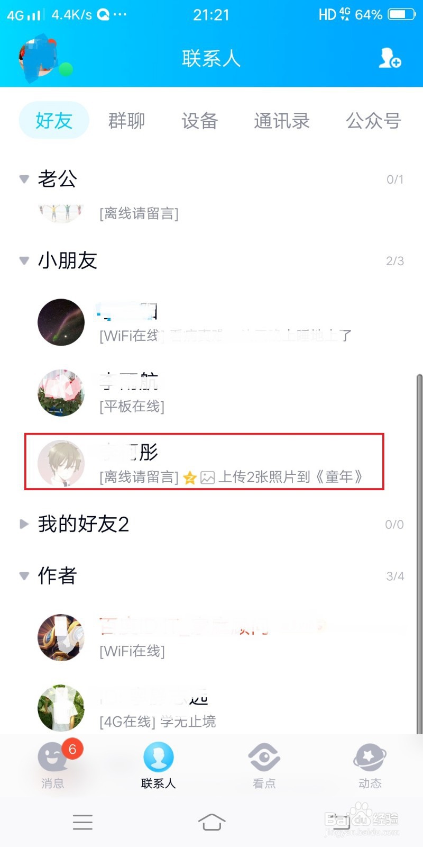Switch to the 群聊 tab
This screenshot has width=423, height=847.
(x=126, y=121)
